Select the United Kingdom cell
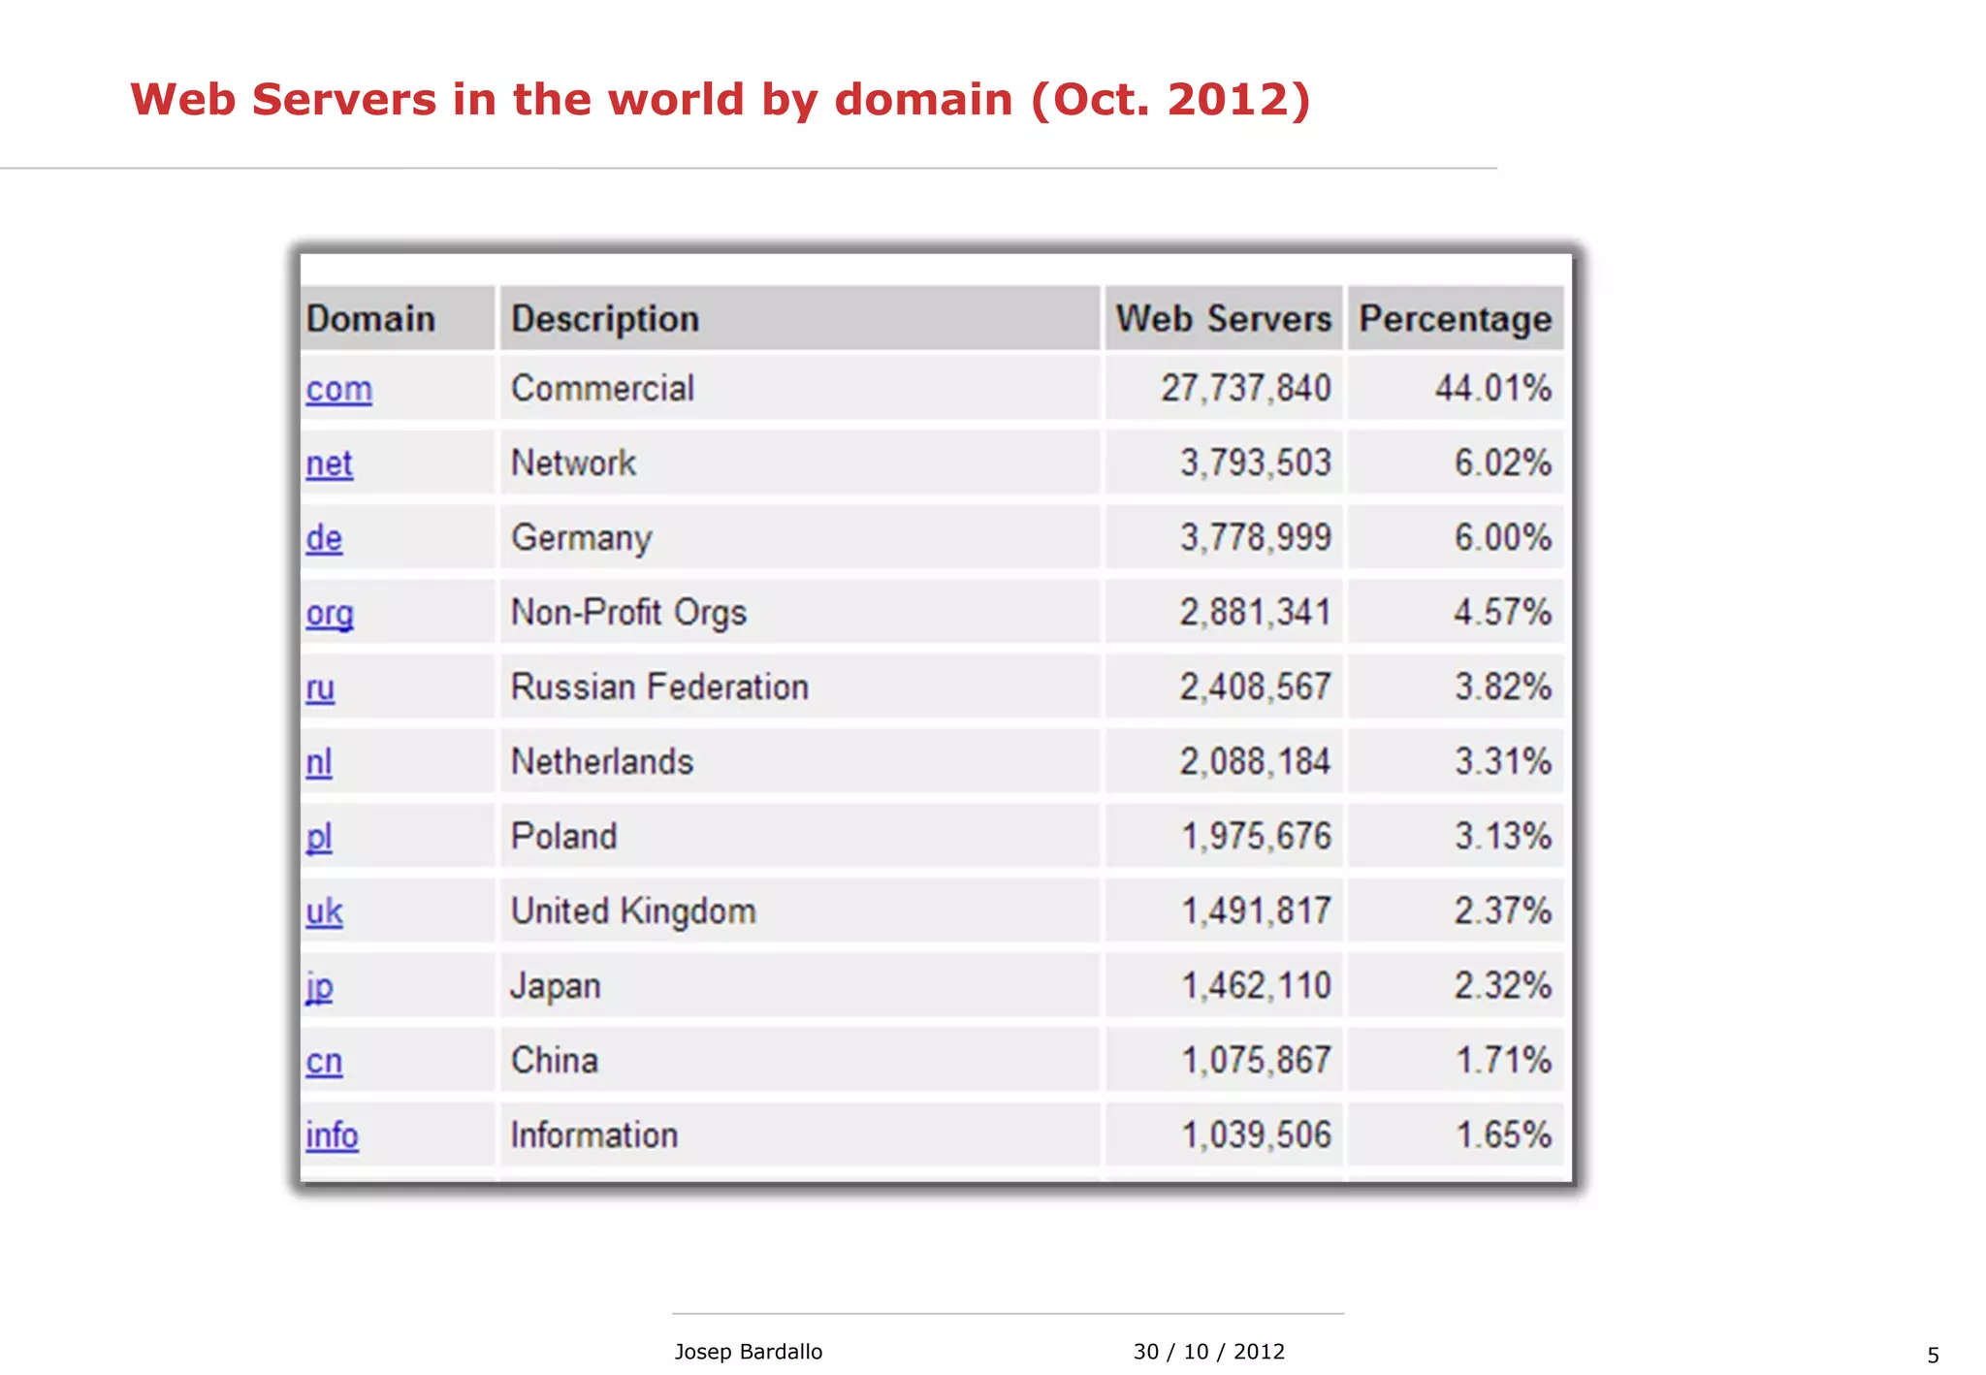This screenshot has height=1375, width=1986. 800,911
